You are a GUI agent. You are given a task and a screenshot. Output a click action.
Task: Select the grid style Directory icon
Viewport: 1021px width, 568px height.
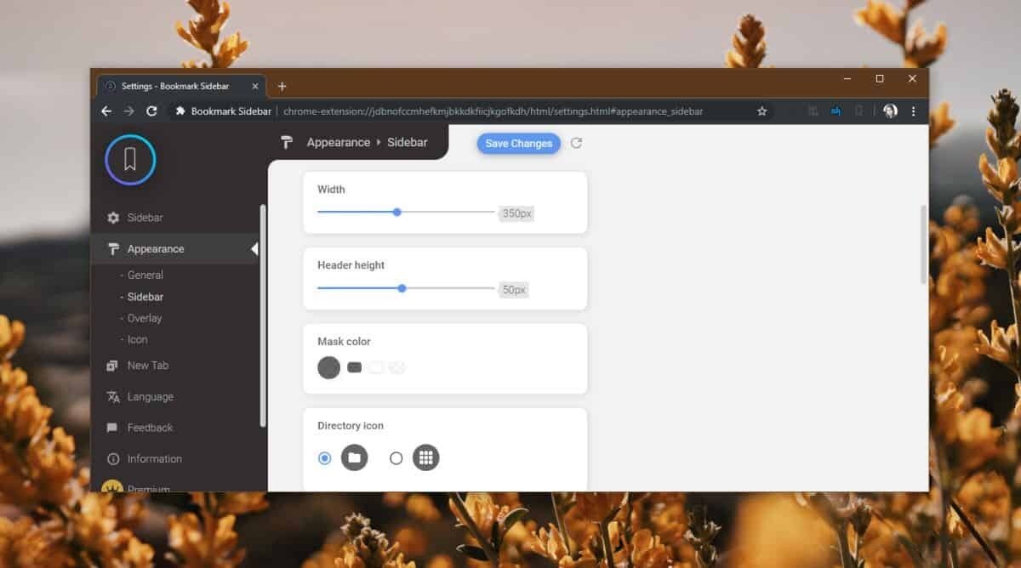[426, 457]
